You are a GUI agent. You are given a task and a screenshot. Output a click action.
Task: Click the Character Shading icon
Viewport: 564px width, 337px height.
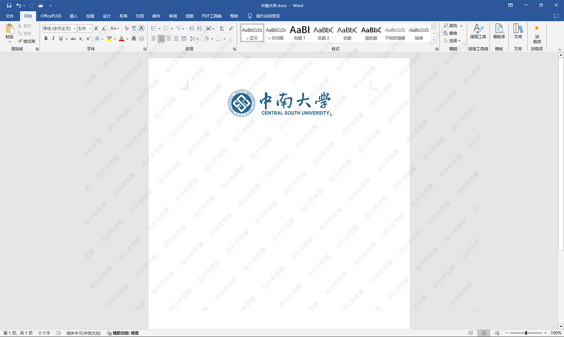coord(134,39)
